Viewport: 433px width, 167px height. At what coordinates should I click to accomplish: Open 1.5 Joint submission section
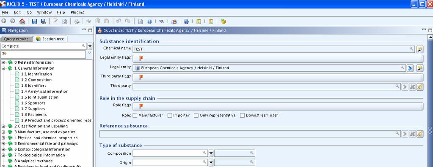click(x=40, y=97)
